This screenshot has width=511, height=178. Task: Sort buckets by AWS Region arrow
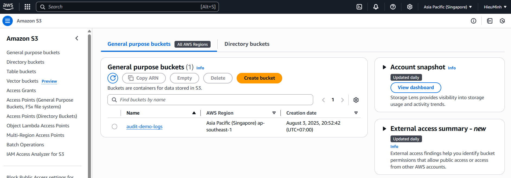tap(274, 113)
